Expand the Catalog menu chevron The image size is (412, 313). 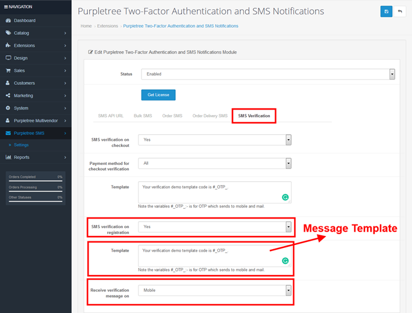(65, 33)
